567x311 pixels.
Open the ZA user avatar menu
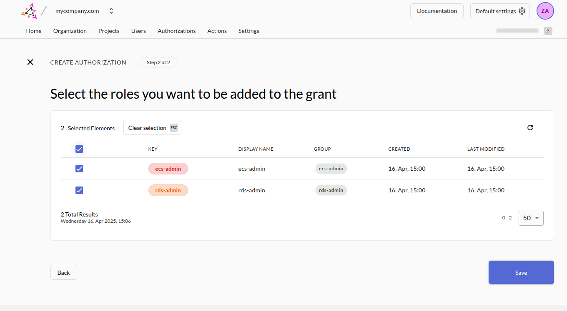tap(545, 11)
